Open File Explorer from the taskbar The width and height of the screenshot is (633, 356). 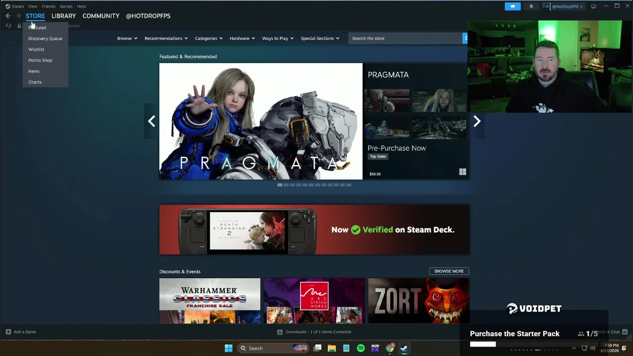click(332, 348)
